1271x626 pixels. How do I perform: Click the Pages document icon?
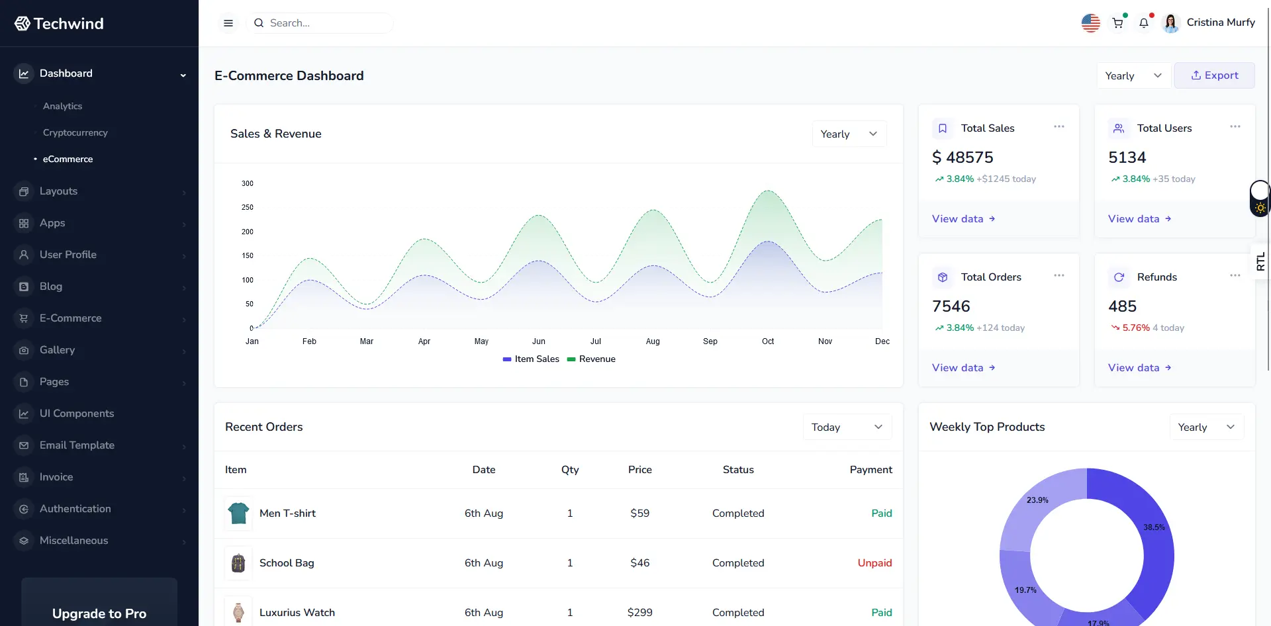24,382
